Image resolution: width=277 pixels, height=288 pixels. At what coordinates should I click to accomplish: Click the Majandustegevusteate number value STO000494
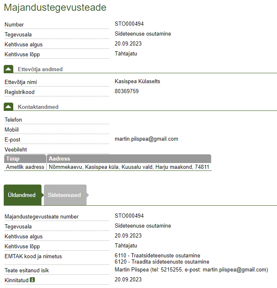(129, 216)
